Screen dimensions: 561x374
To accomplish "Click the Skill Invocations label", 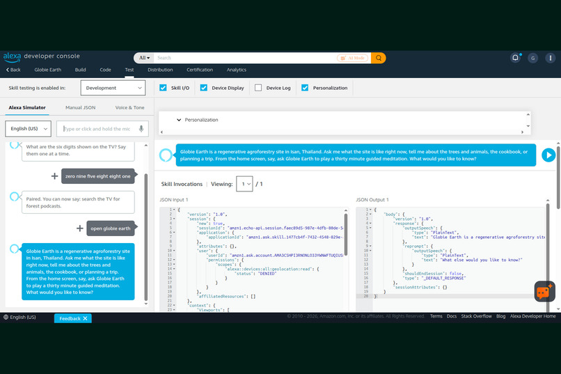I will (182, 184).
